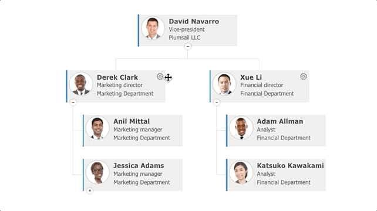
Task: Click Katsuko Kawakami's profile photo
Action: coord(241,172)
